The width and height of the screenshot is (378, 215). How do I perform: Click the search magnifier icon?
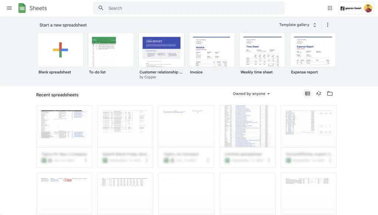click(x=101, y=8)
